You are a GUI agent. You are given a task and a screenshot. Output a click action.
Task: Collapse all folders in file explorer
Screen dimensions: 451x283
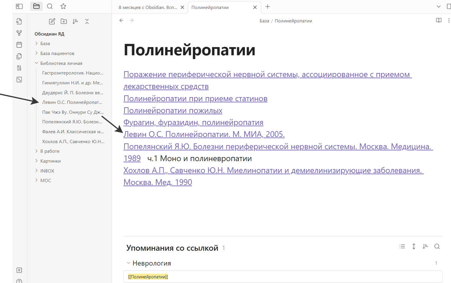[87, 21]
